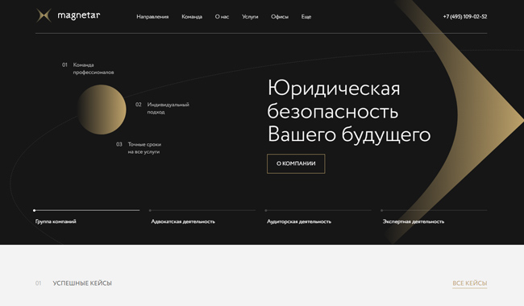Open the Команда menu item
524x306 pixels.
coord(192,17)
